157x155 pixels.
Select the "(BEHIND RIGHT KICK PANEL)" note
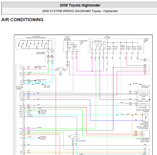pos(146,87)
